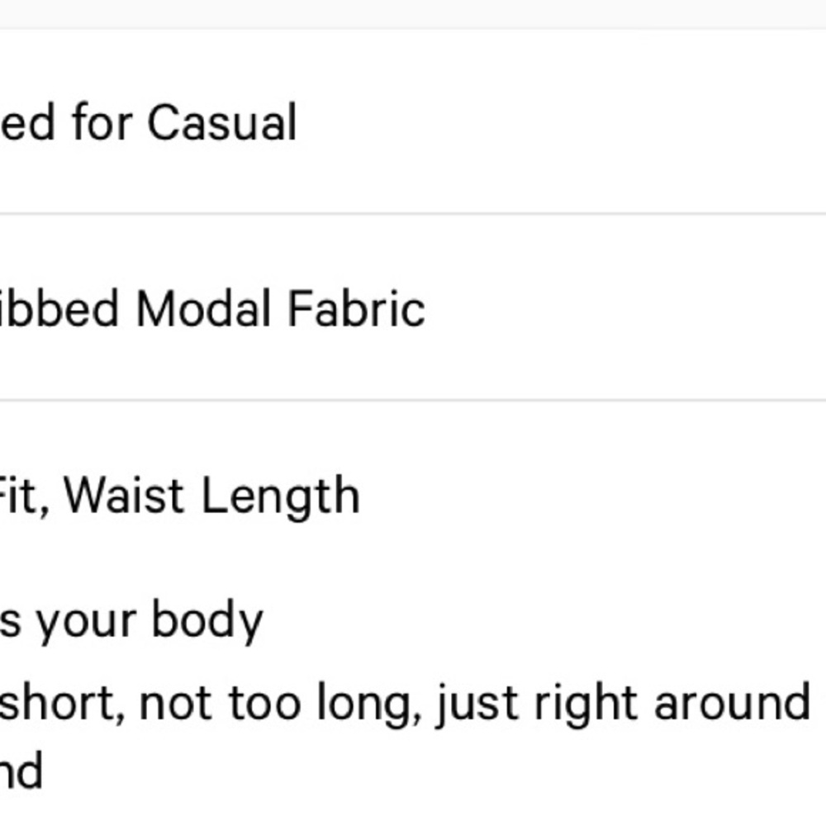Click the word "Length"
The width and height of the screenshot is (826, 826).
[281, 497]
